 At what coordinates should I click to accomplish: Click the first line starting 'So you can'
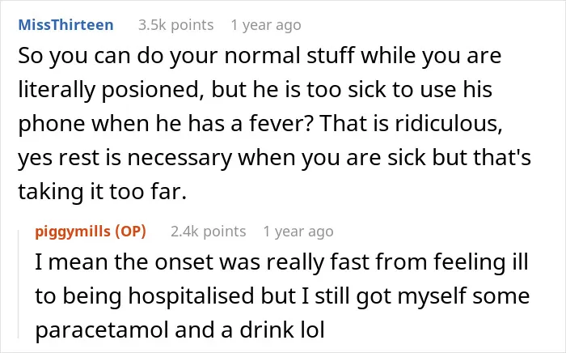tap(260, 56)
